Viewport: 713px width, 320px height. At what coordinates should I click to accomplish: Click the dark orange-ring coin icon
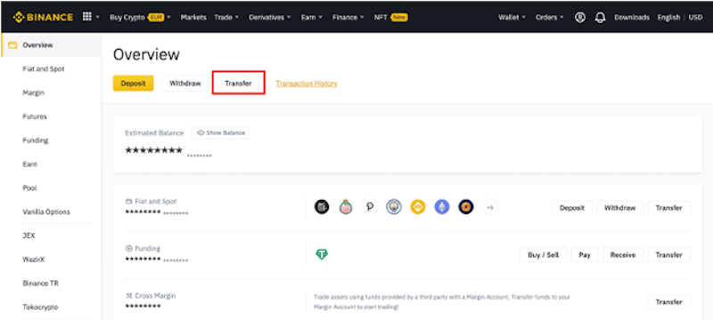(x=466, y=207)
